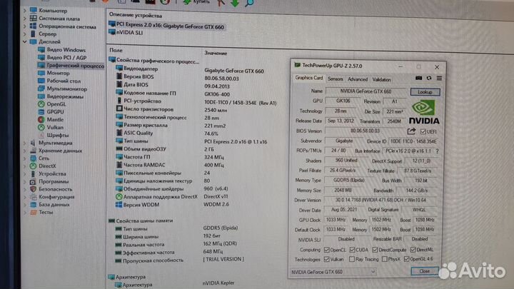Select Графический процессор in the tree
This screenshot has height=289, width=514.
[76, 66]
